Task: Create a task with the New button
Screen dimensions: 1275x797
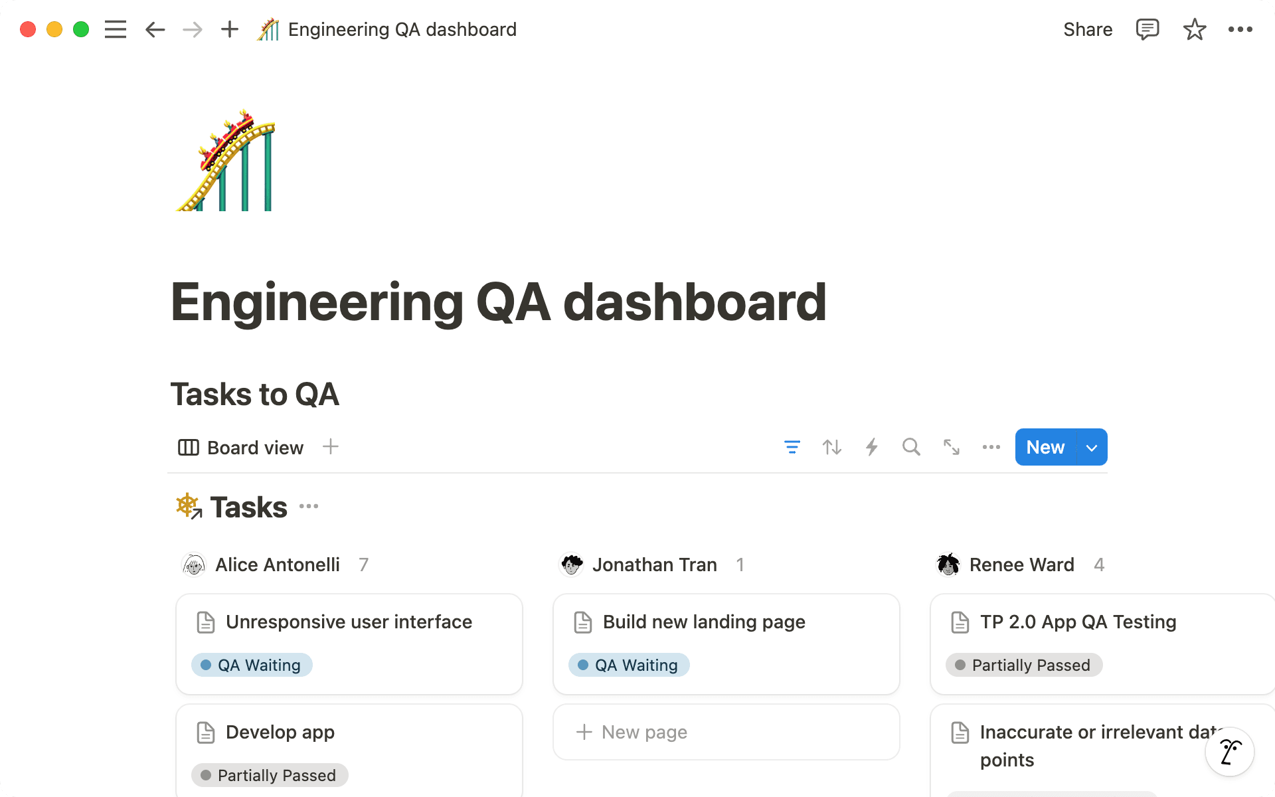Action: [x=1045, y=447]
